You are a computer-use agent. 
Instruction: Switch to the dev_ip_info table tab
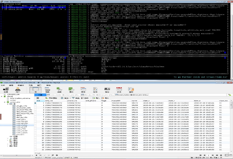(x=98, y=95)
